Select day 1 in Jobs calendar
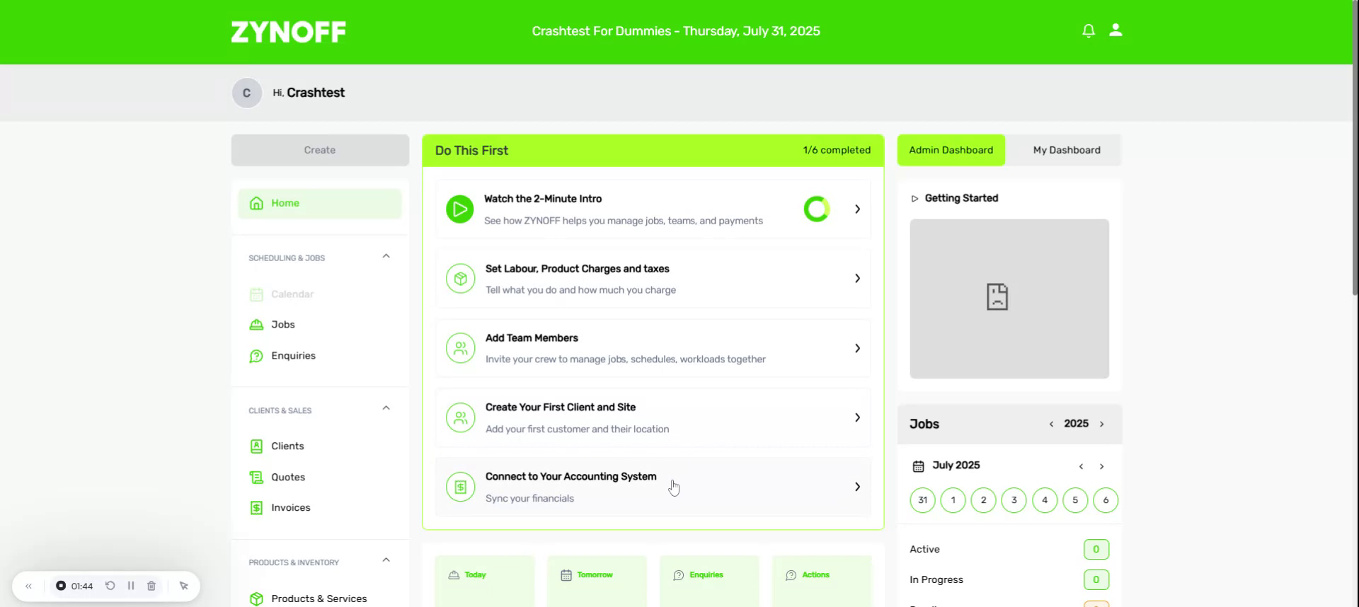The image size is (1359, 607). tap(953, 500)
